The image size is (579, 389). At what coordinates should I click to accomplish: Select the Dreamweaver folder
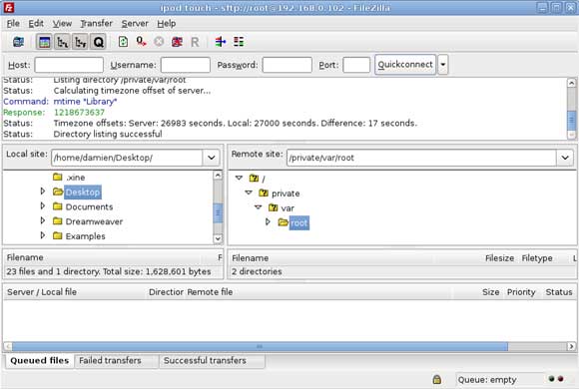point(94,221)
